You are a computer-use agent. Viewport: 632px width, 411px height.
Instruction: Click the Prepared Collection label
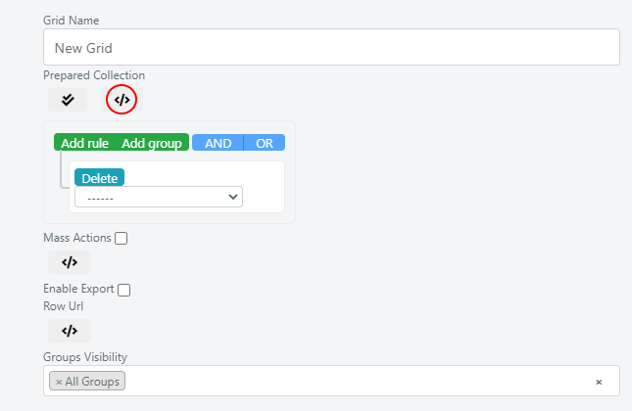click(94, 75)
